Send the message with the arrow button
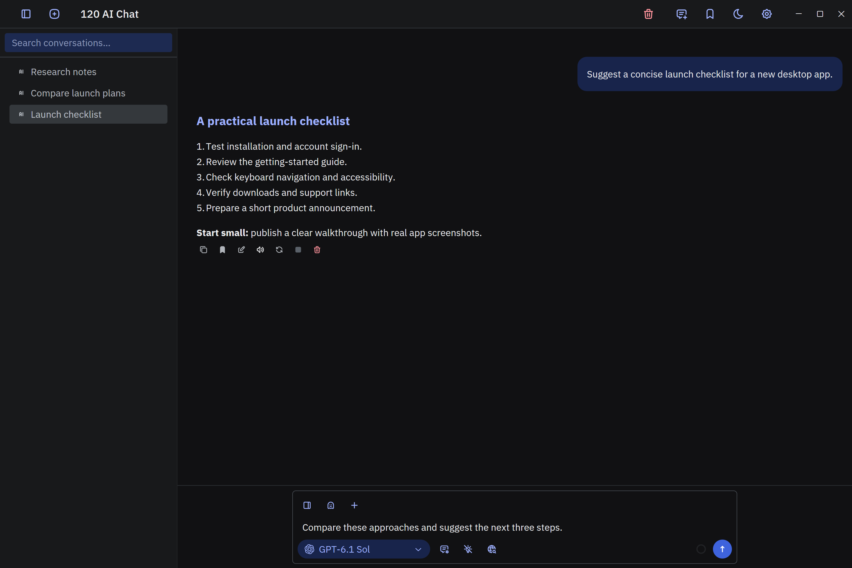 [x=722, y=549]
